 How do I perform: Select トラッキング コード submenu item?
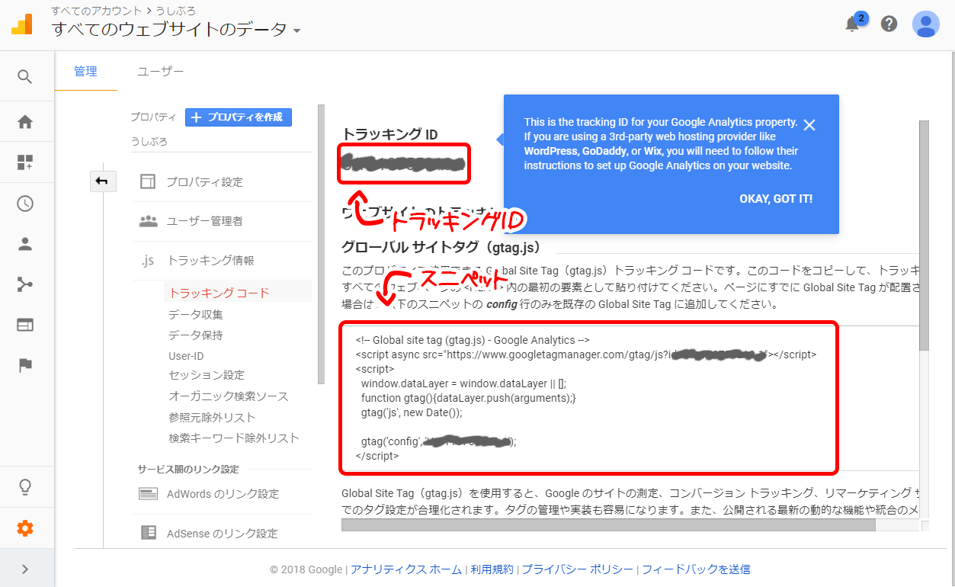pos(219,293)
